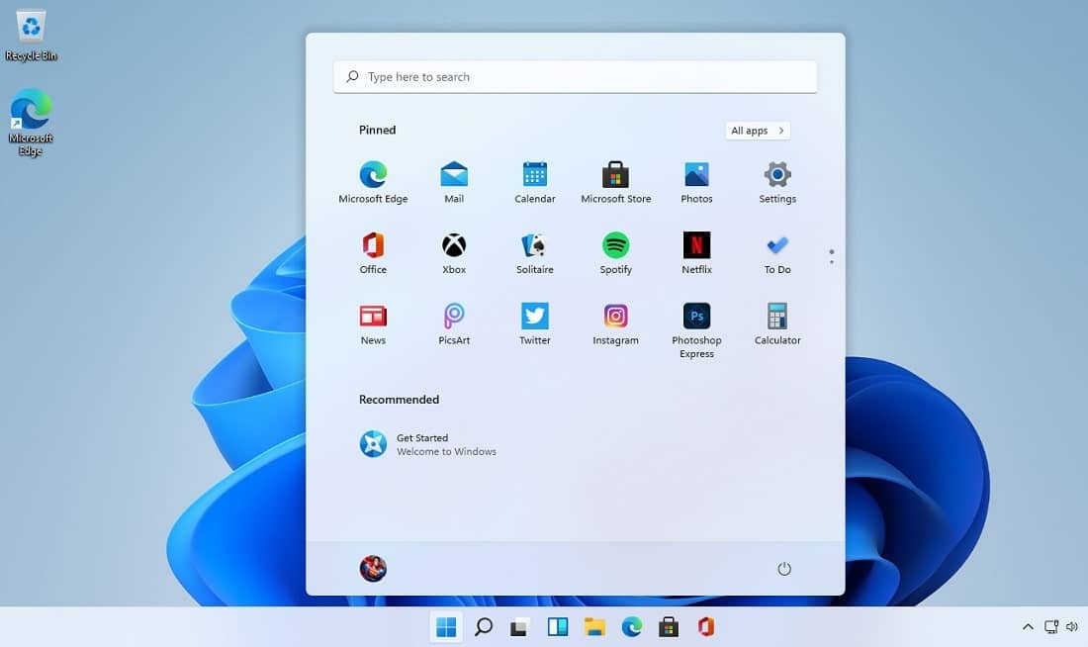Click the Start button on the taskbar
This screenshot has height=647, width=1088.
446,627
